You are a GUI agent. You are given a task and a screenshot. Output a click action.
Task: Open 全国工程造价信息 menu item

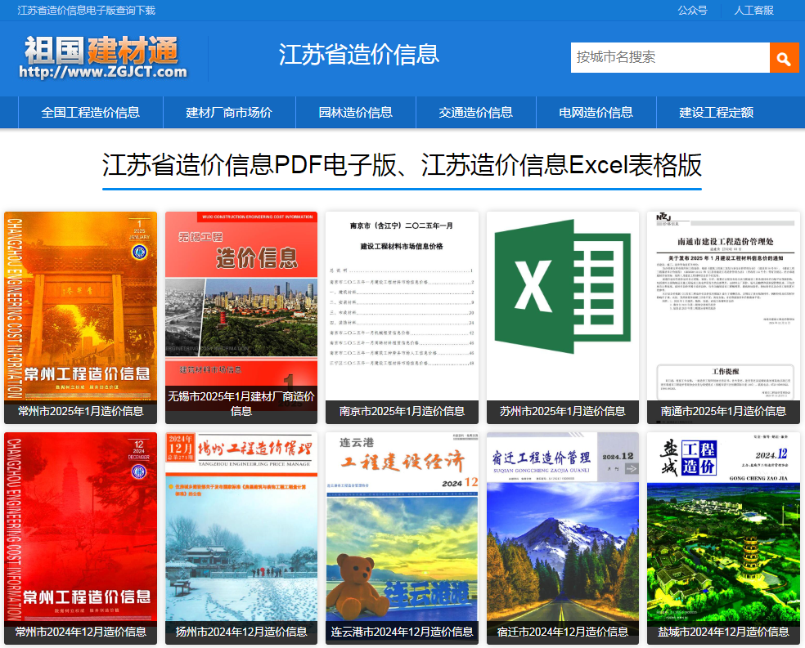click(x=90, y=112)
